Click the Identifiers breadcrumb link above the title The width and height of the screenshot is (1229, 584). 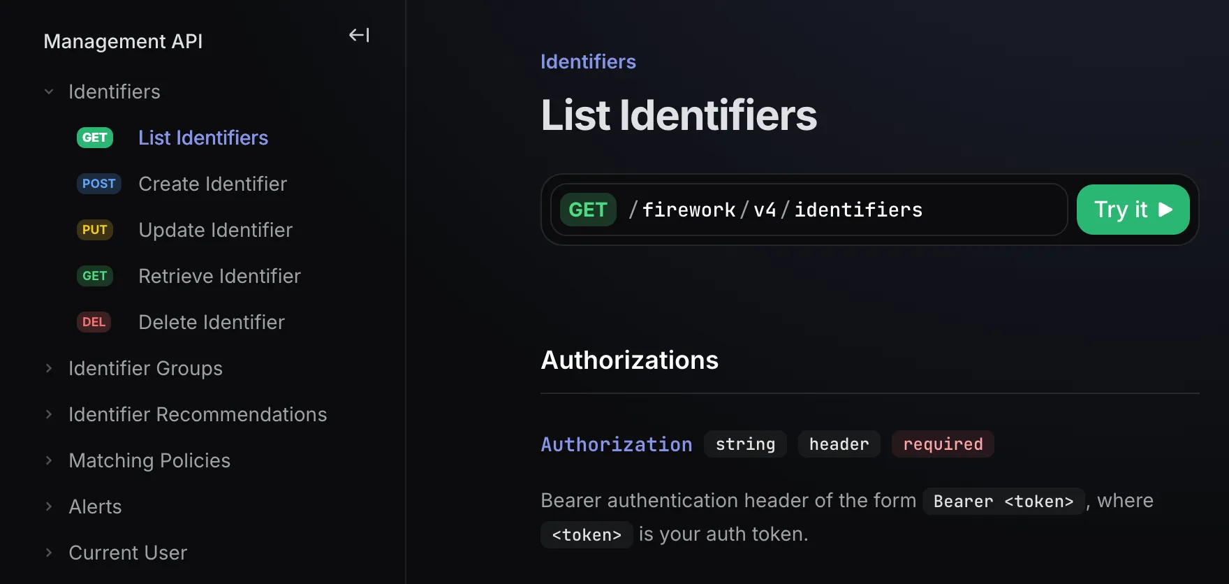tap(588, 61)
